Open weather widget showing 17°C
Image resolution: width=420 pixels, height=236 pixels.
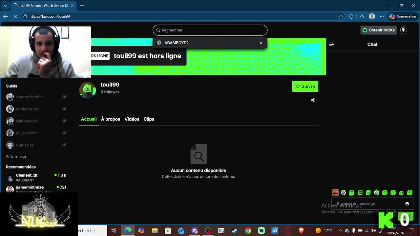tap(324, 231)
